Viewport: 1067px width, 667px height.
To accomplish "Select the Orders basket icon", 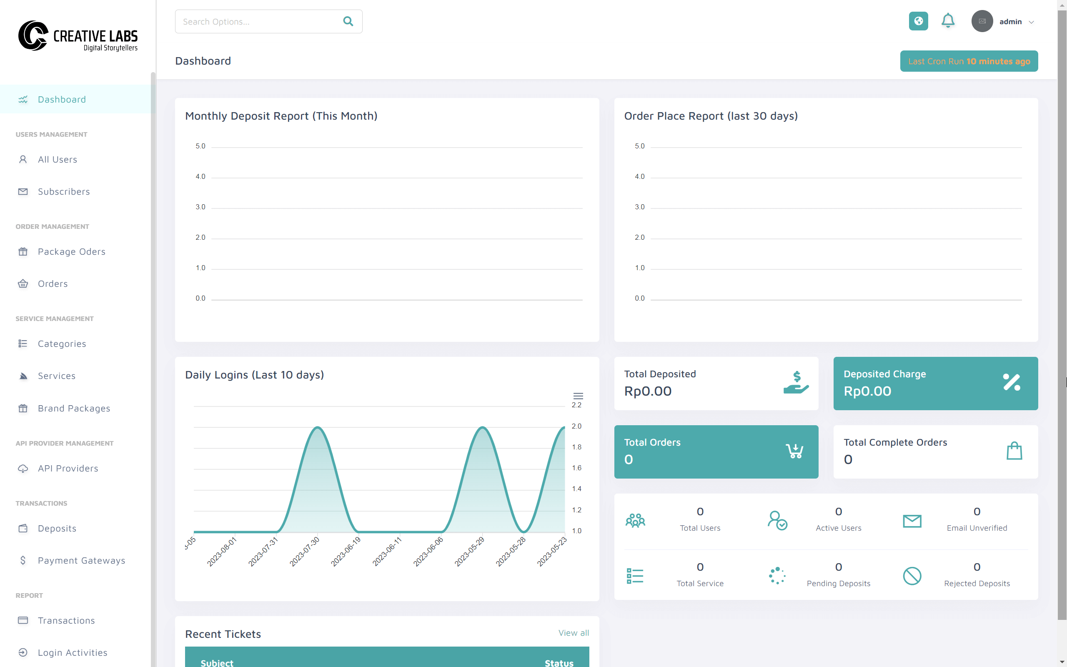I will (23, 283).
